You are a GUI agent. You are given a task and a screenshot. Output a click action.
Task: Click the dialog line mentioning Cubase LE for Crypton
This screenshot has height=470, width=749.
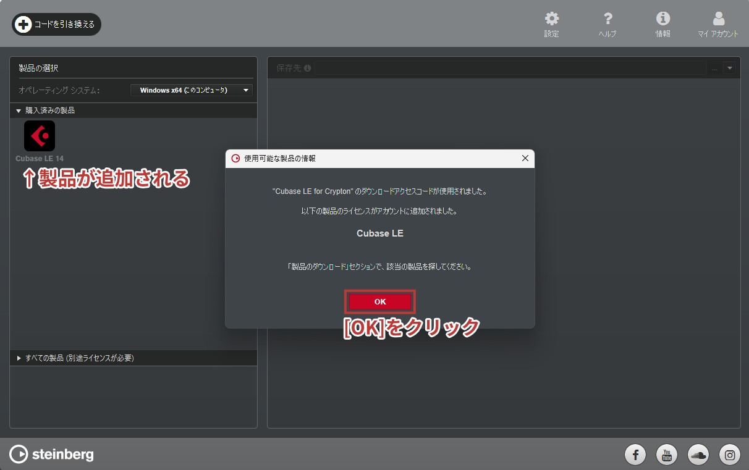pyautogui.click(x=380, y=191)
